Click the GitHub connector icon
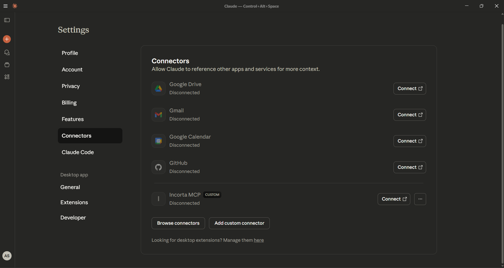The width and height of the screenshot is (504, 268). click(158, 167)
